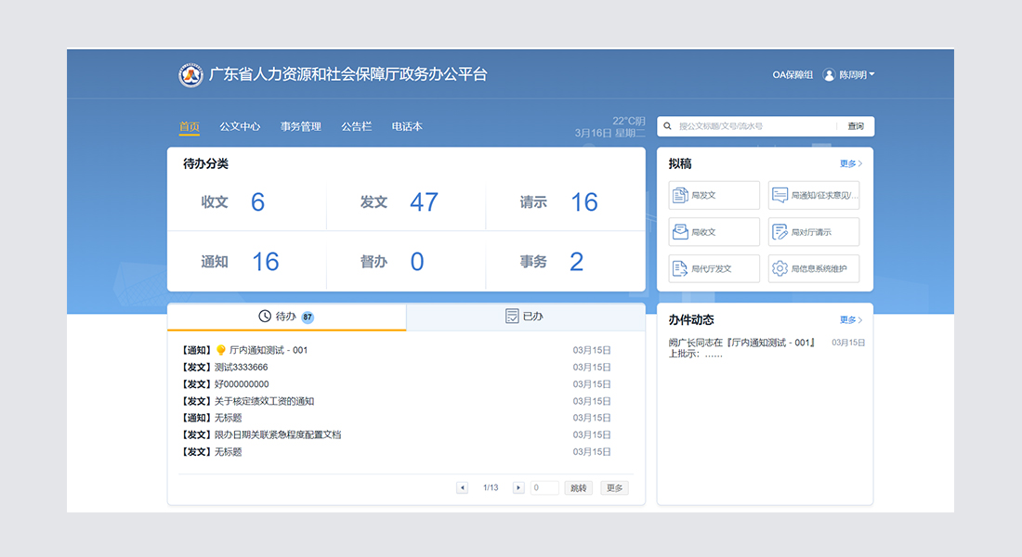
Task: Switch to the 已办 tab
Action: coord(525,317)
